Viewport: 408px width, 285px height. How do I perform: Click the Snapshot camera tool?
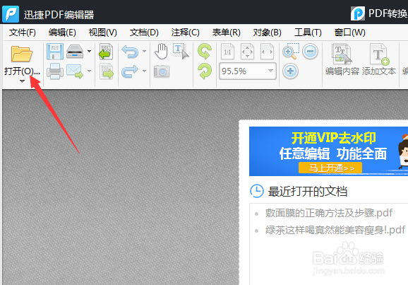click(162, 71)
